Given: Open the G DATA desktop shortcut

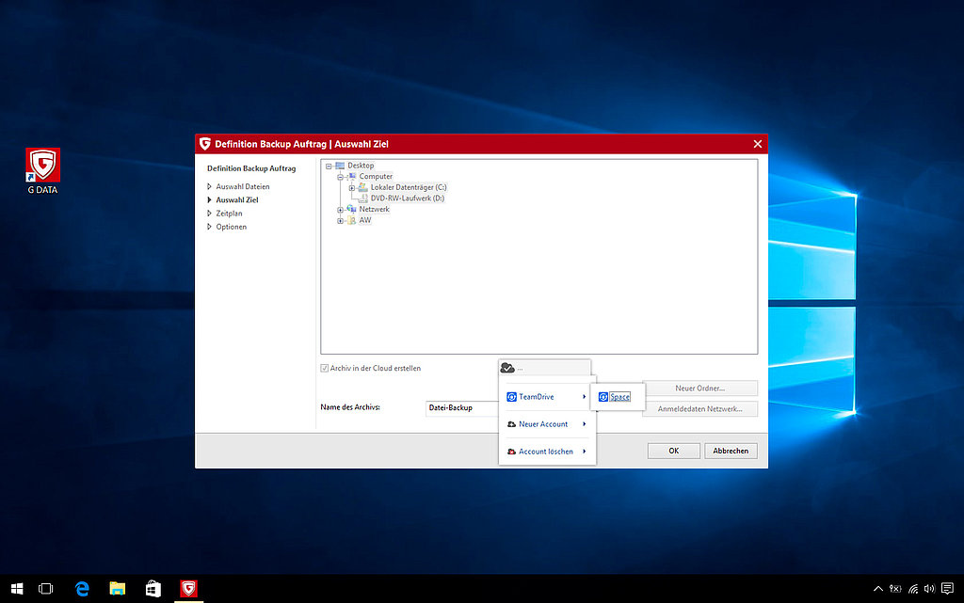Looking at the screenshot, I should click(43, 167).
